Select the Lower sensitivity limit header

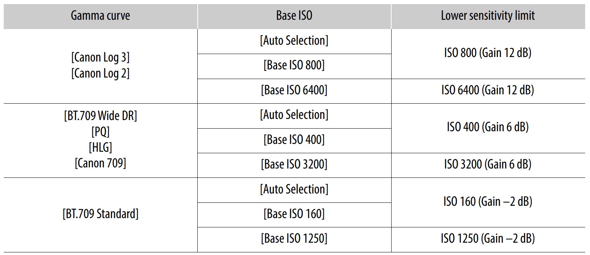pos(488,16)
